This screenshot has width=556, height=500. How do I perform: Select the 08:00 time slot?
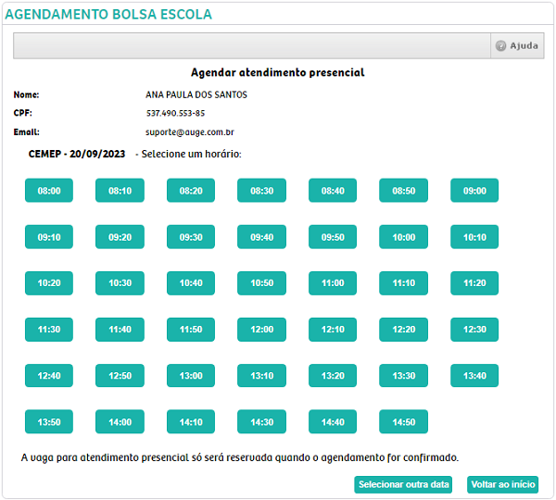(49, 191)
